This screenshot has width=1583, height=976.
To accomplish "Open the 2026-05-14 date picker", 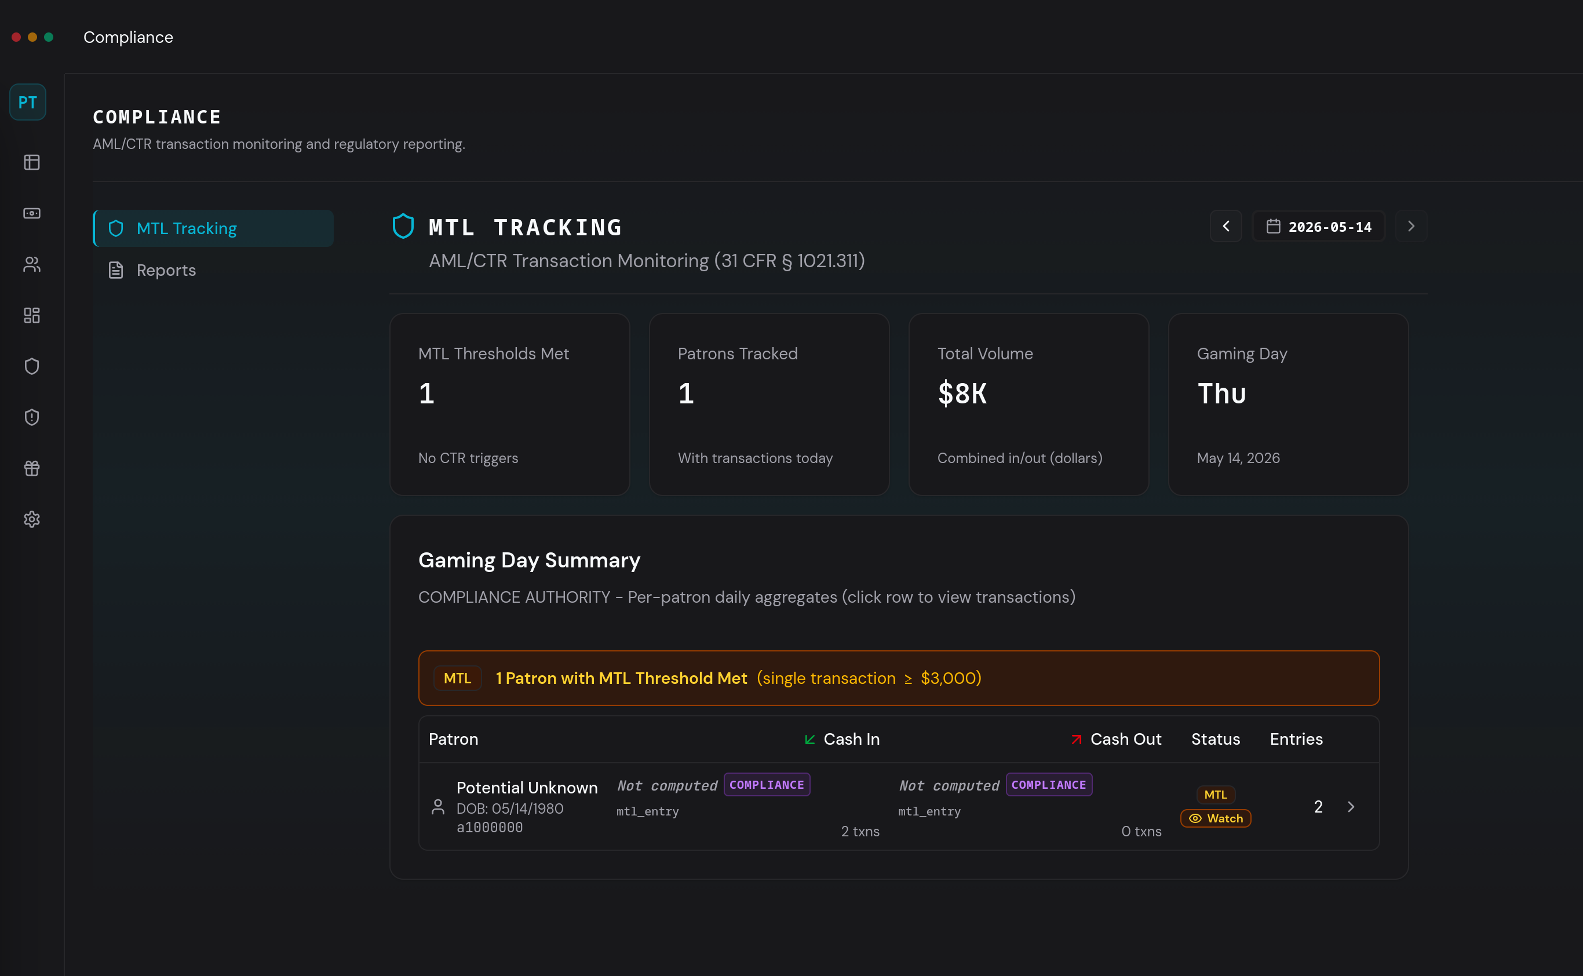I will [1318, 227].
